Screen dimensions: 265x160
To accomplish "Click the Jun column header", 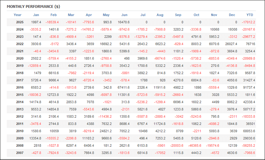I will (x=124, y=15).
